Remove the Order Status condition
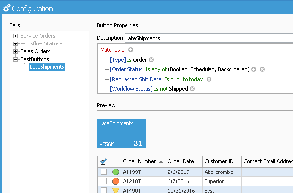293x193 pixels. pyautogui.click(x=262, y=69)
